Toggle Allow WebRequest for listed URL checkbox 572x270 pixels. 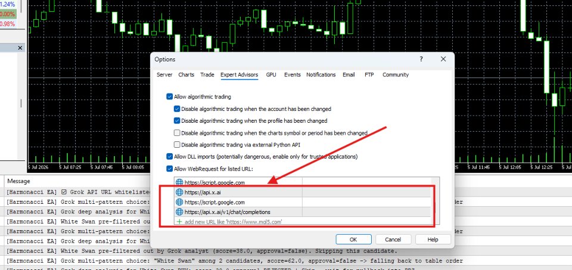pos(169,169)
